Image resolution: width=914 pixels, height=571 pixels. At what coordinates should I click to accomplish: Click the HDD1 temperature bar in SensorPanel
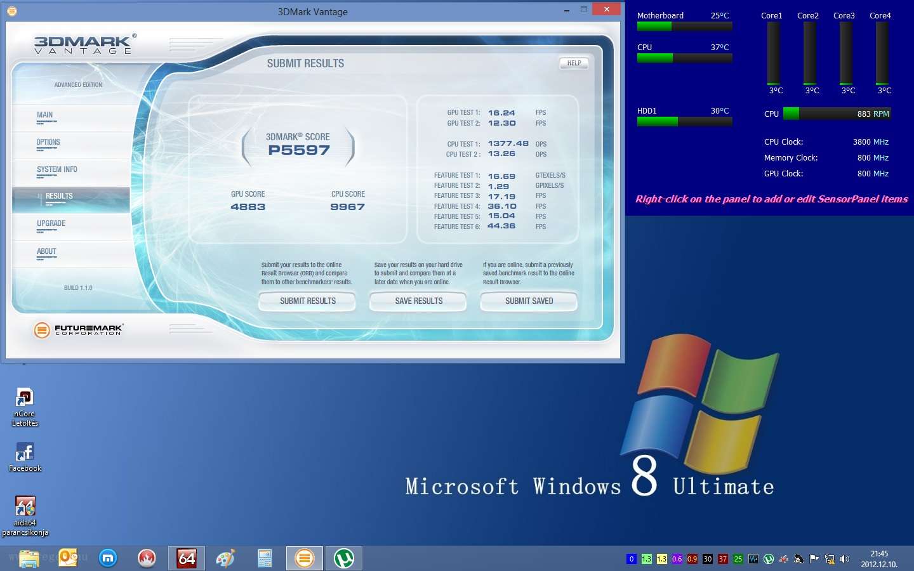(x=684, y=122)
